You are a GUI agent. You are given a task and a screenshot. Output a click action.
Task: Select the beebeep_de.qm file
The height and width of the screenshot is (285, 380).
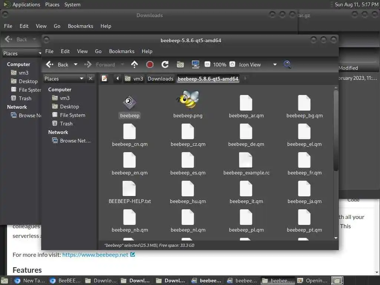246,135
